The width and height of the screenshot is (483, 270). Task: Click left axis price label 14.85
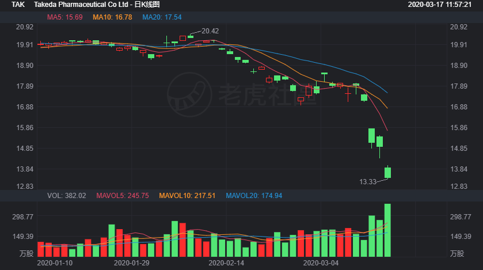(x=25, y=149)
